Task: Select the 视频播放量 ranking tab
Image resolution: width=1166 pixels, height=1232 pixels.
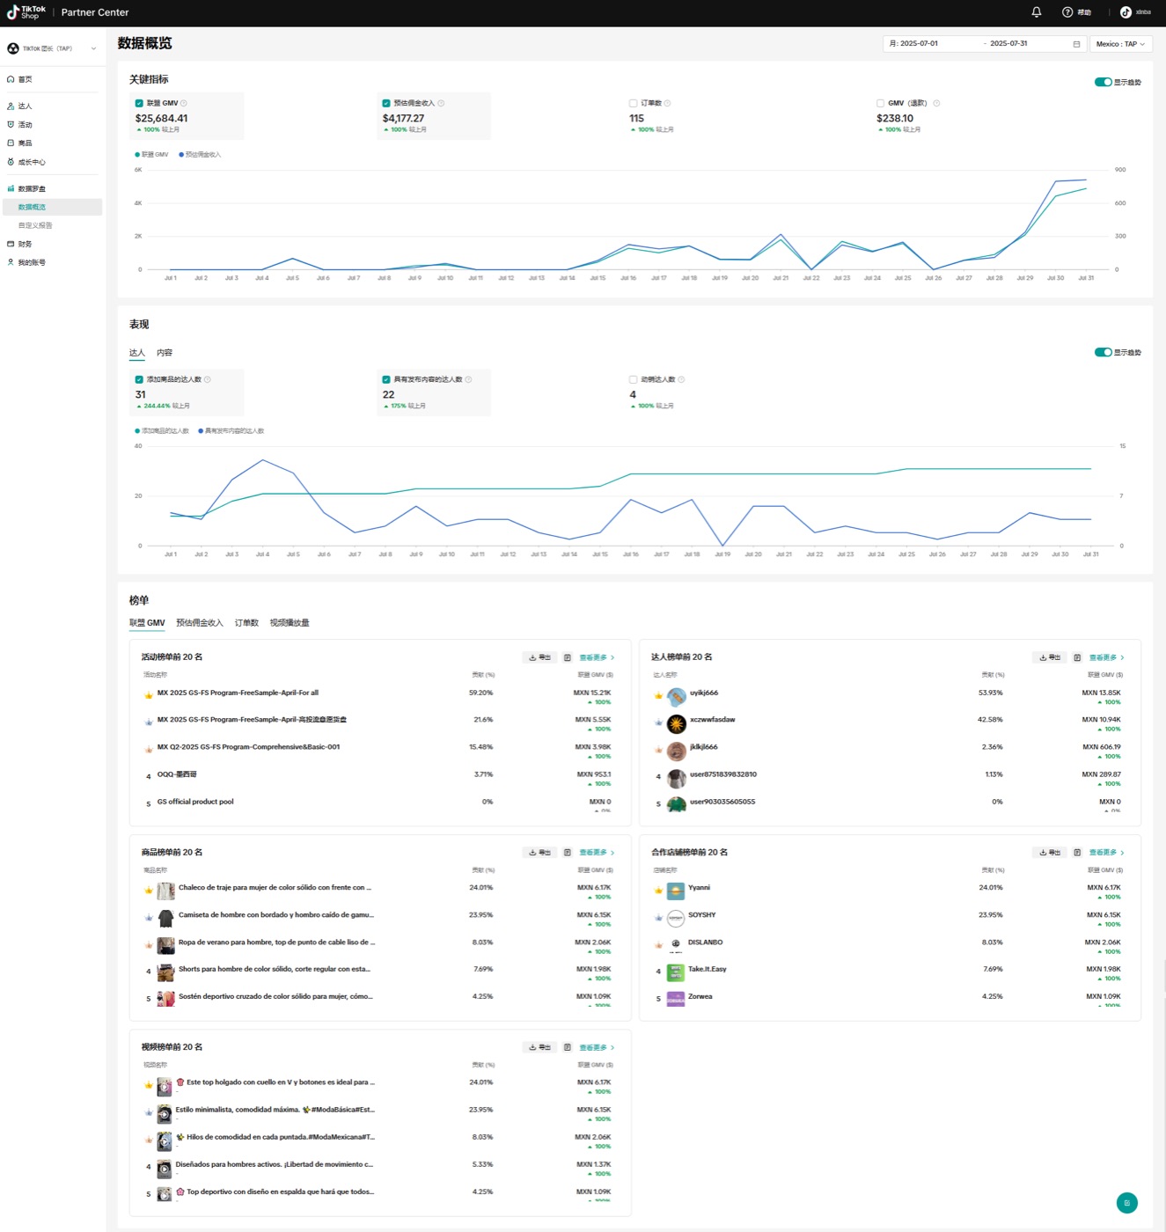Action: point(290,623)
